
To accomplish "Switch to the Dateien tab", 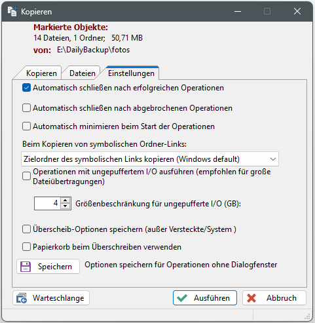I will 83,73.
